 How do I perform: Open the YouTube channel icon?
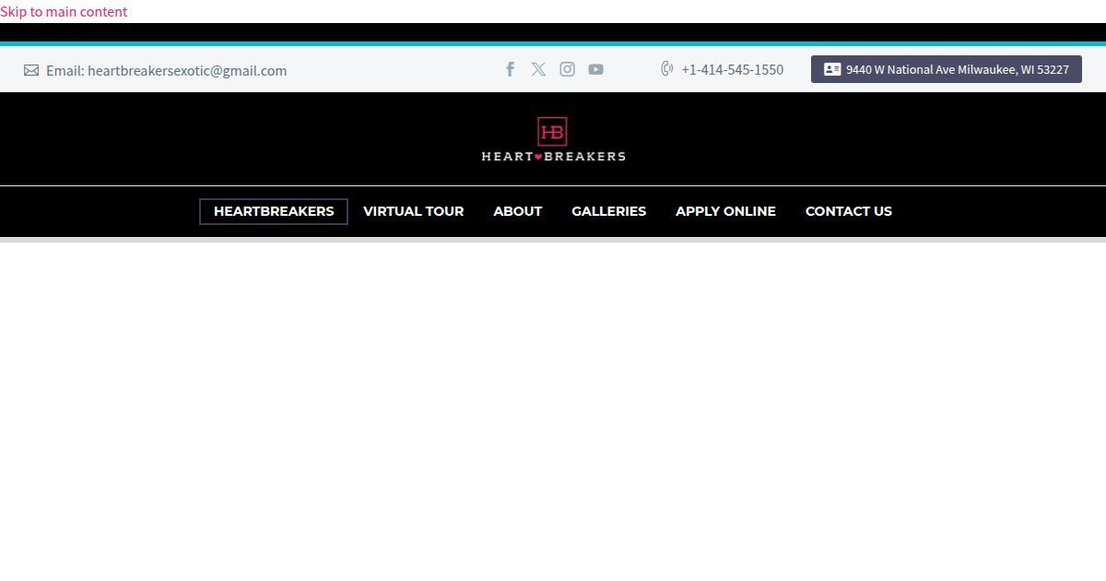click(595, 69)
